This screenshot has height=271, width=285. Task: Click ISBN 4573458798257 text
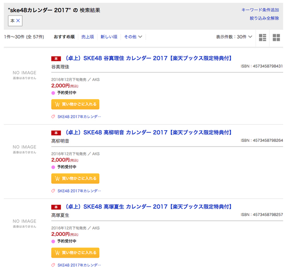tap(262, 215)
